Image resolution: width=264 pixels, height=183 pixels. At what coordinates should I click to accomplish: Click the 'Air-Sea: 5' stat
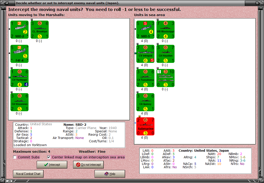(x=24, y=135)
